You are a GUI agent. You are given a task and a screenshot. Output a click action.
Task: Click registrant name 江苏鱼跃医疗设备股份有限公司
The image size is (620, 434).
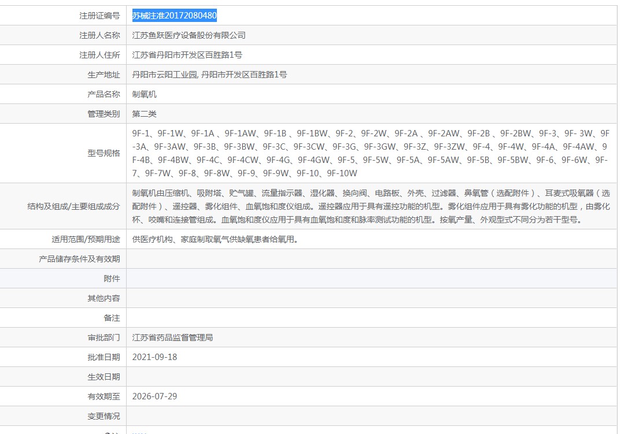(x=189, y=35)
